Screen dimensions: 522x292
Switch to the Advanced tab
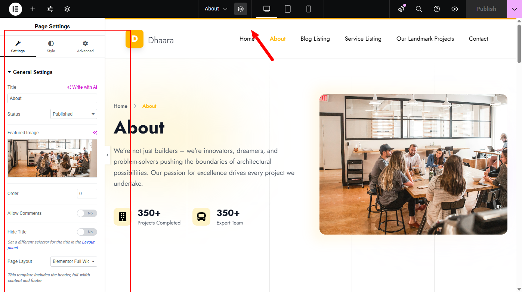coord(85,47)
